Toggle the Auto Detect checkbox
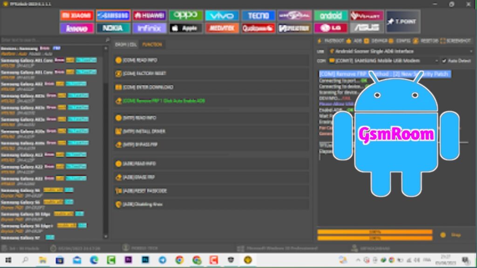Screen dimensions: 477x268 click(x=443, y=60)
